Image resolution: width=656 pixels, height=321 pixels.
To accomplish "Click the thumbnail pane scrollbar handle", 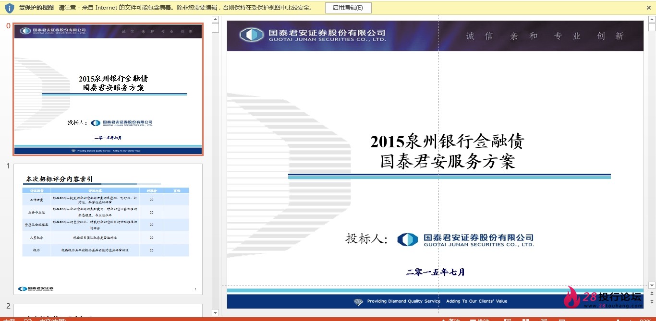I will pos(216,28).
